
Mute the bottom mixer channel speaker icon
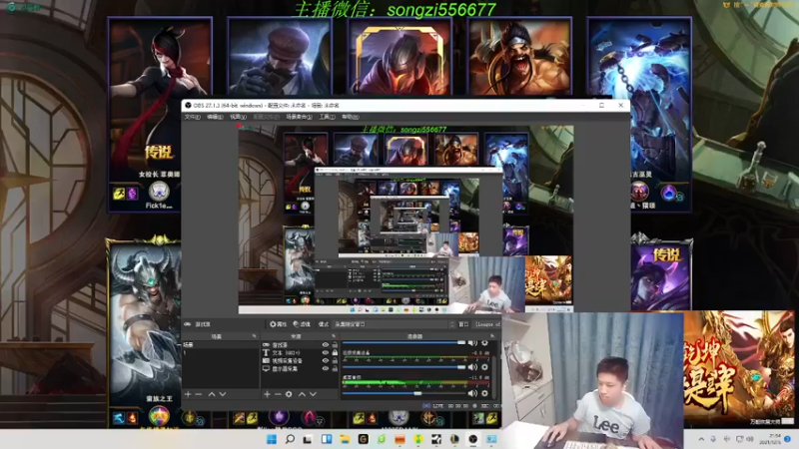472,393
